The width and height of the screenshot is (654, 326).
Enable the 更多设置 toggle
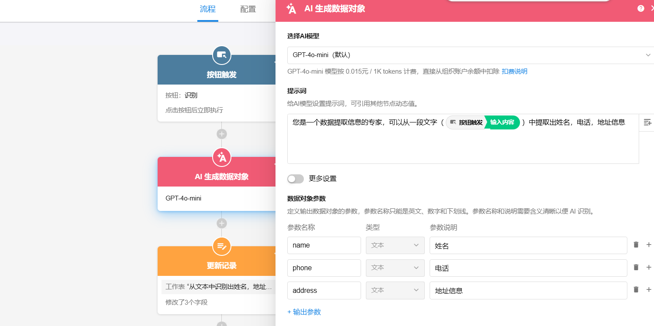pyautogui.click(x=296, y=179)
